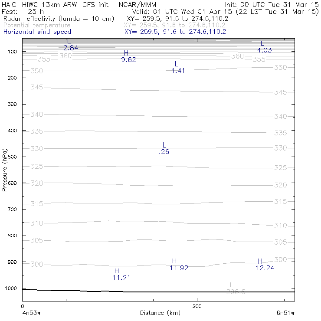Select the '1000' pressure axis label
The width and height of the screenshot is (321, 321).
pos(11,288)
